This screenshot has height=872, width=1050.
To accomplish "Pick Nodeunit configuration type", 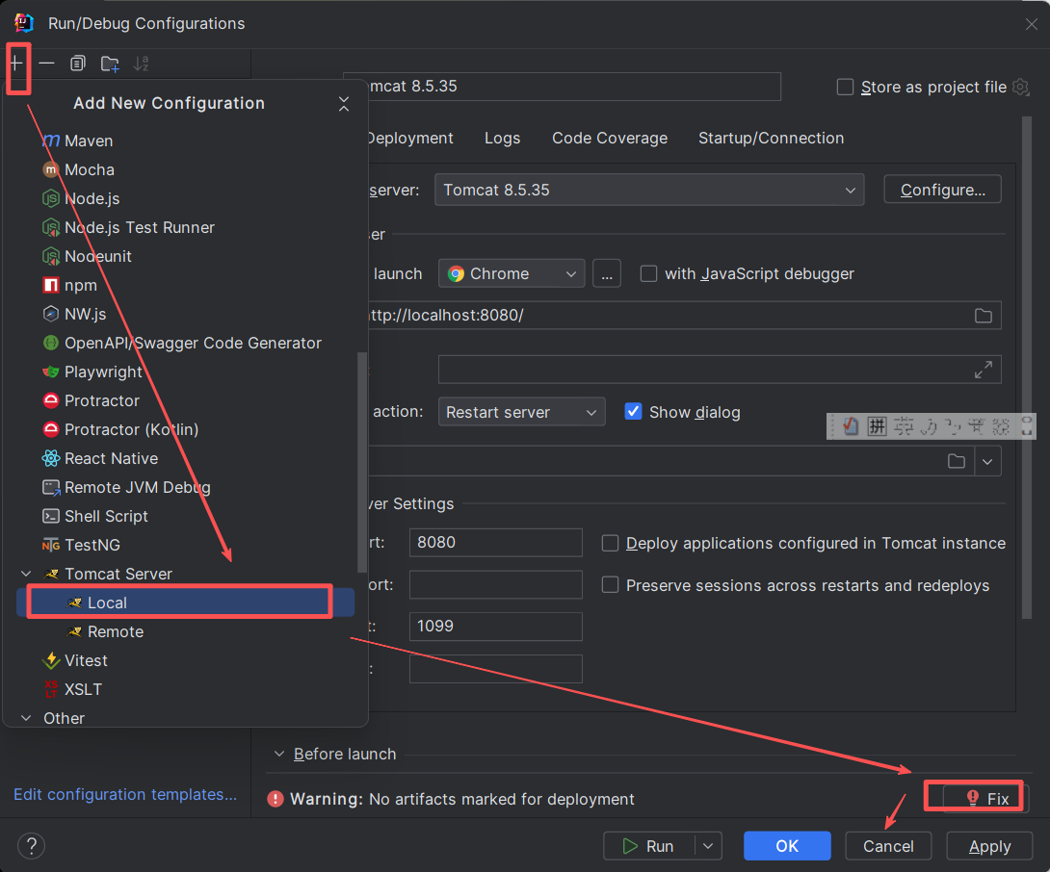I will [97, 256].
